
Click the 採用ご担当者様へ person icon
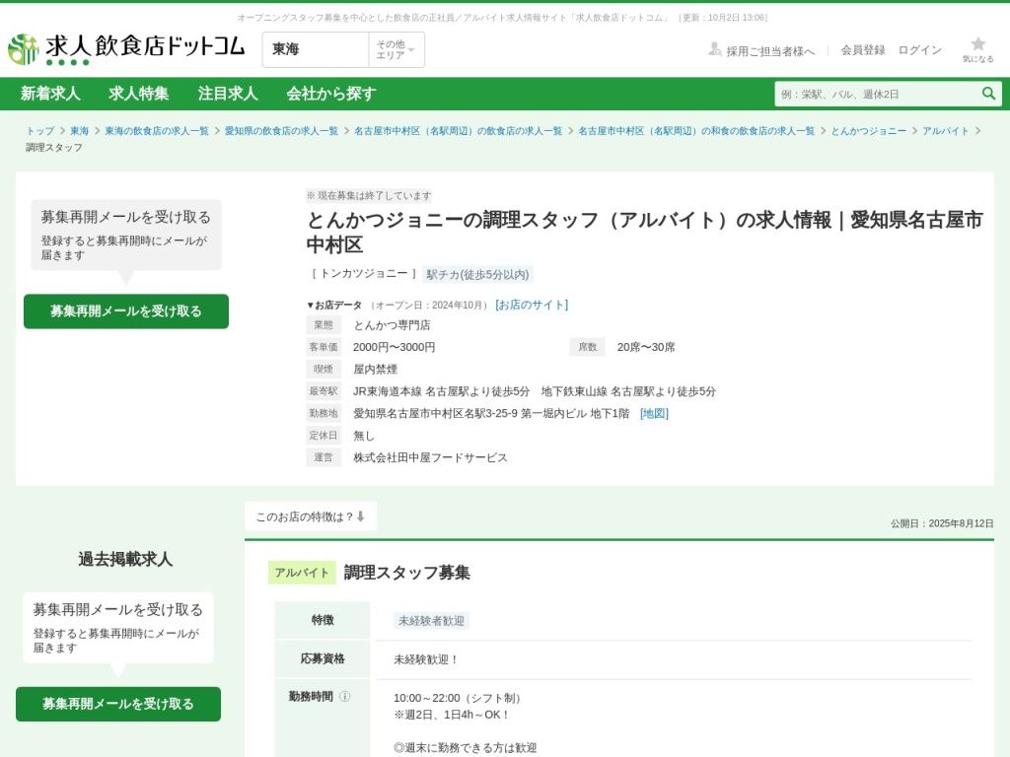pos(715,49)
